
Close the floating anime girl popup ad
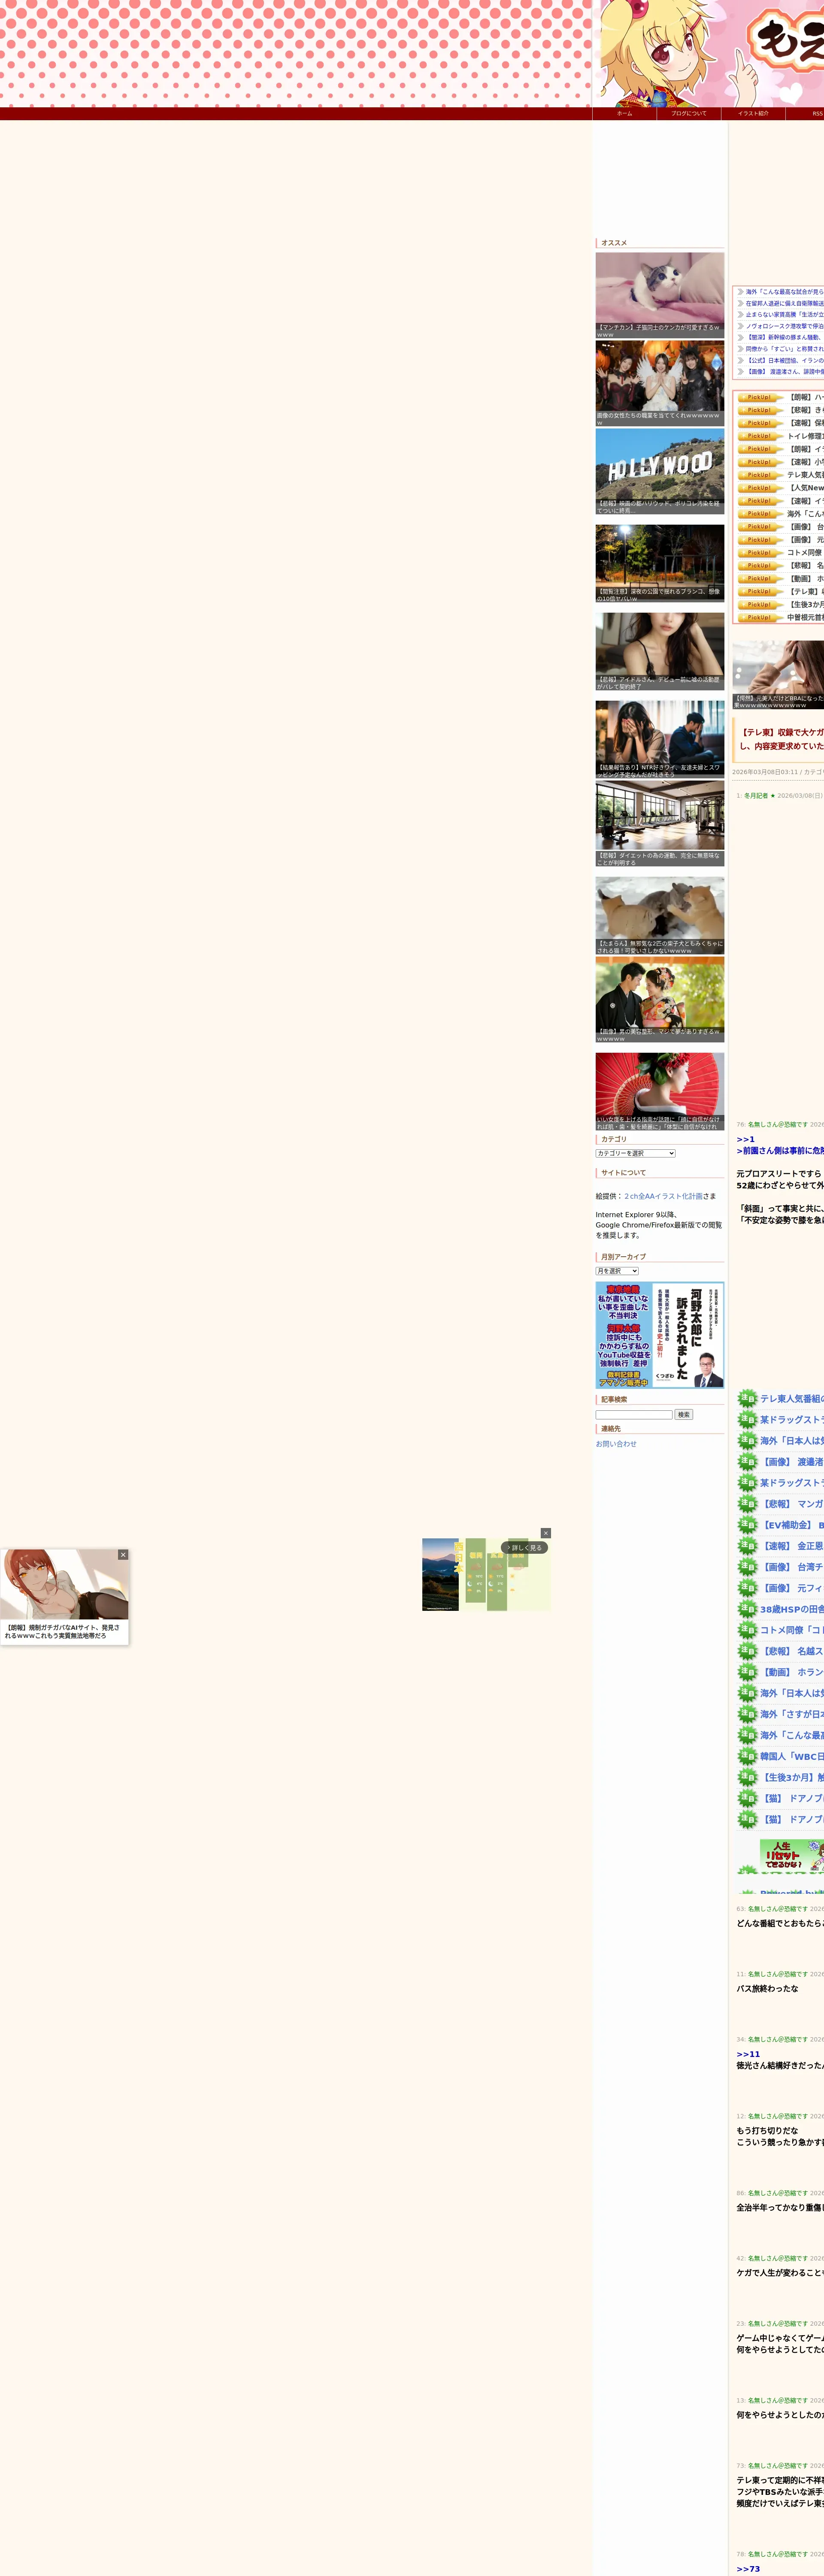tap(123, 1555)
